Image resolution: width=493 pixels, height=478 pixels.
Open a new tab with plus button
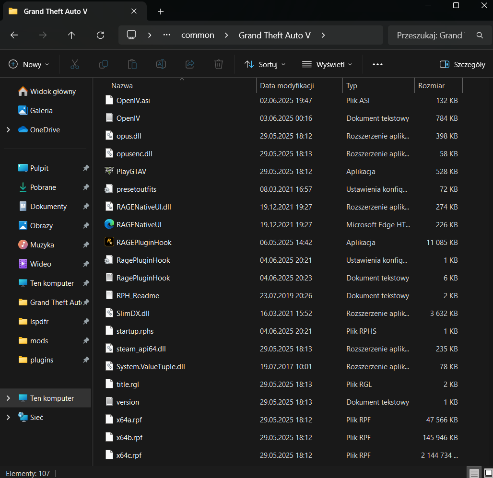coord(161,12)
